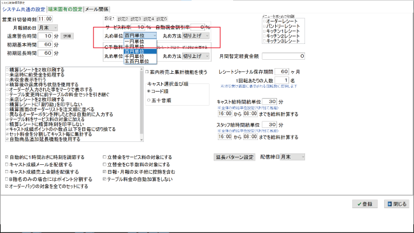Screen dimensions: 414x233
Task: Click the 詳細 button beside 退席警告時間
Action: coord(67,36)
